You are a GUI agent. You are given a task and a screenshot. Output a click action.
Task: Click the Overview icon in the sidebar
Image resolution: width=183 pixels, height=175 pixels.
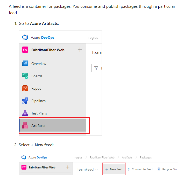point(25,64)
